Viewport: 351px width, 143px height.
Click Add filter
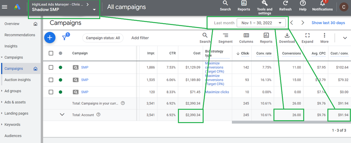140,38
